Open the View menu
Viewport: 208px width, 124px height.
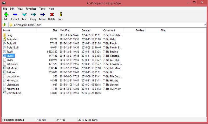tap(20, 9)
